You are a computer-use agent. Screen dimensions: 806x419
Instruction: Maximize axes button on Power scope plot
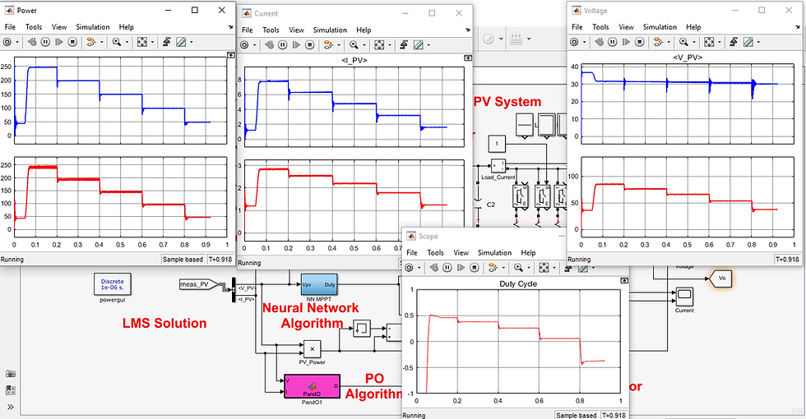click(231, 55)
